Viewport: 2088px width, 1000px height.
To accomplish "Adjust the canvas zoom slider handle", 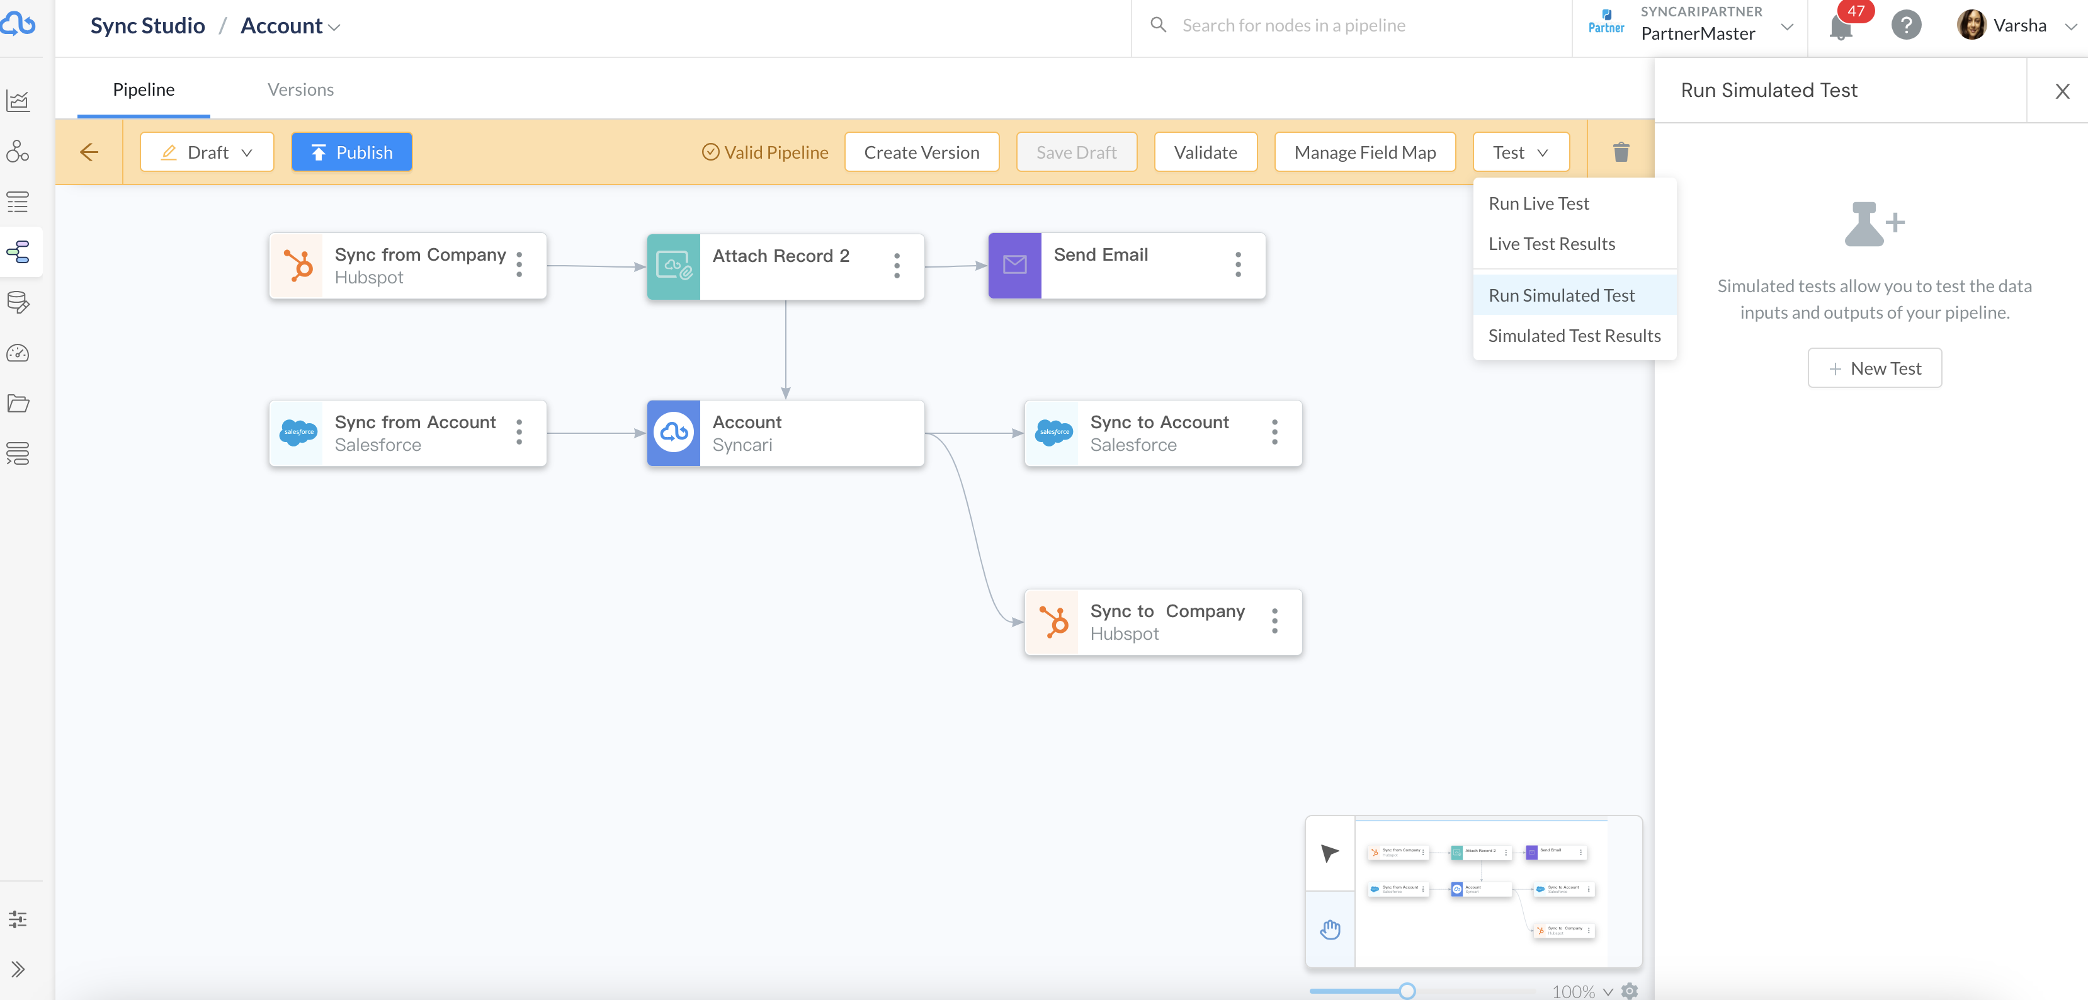I will pyautogui.click(x=1406, y=991).
